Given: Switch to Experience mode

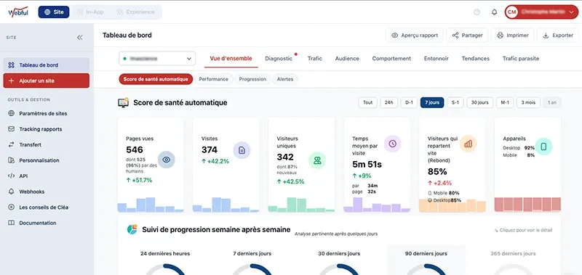Looking at the screenshot, I should [135, 12].
